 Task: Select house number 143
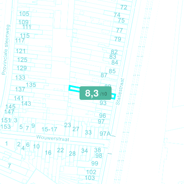pos(26,103)
